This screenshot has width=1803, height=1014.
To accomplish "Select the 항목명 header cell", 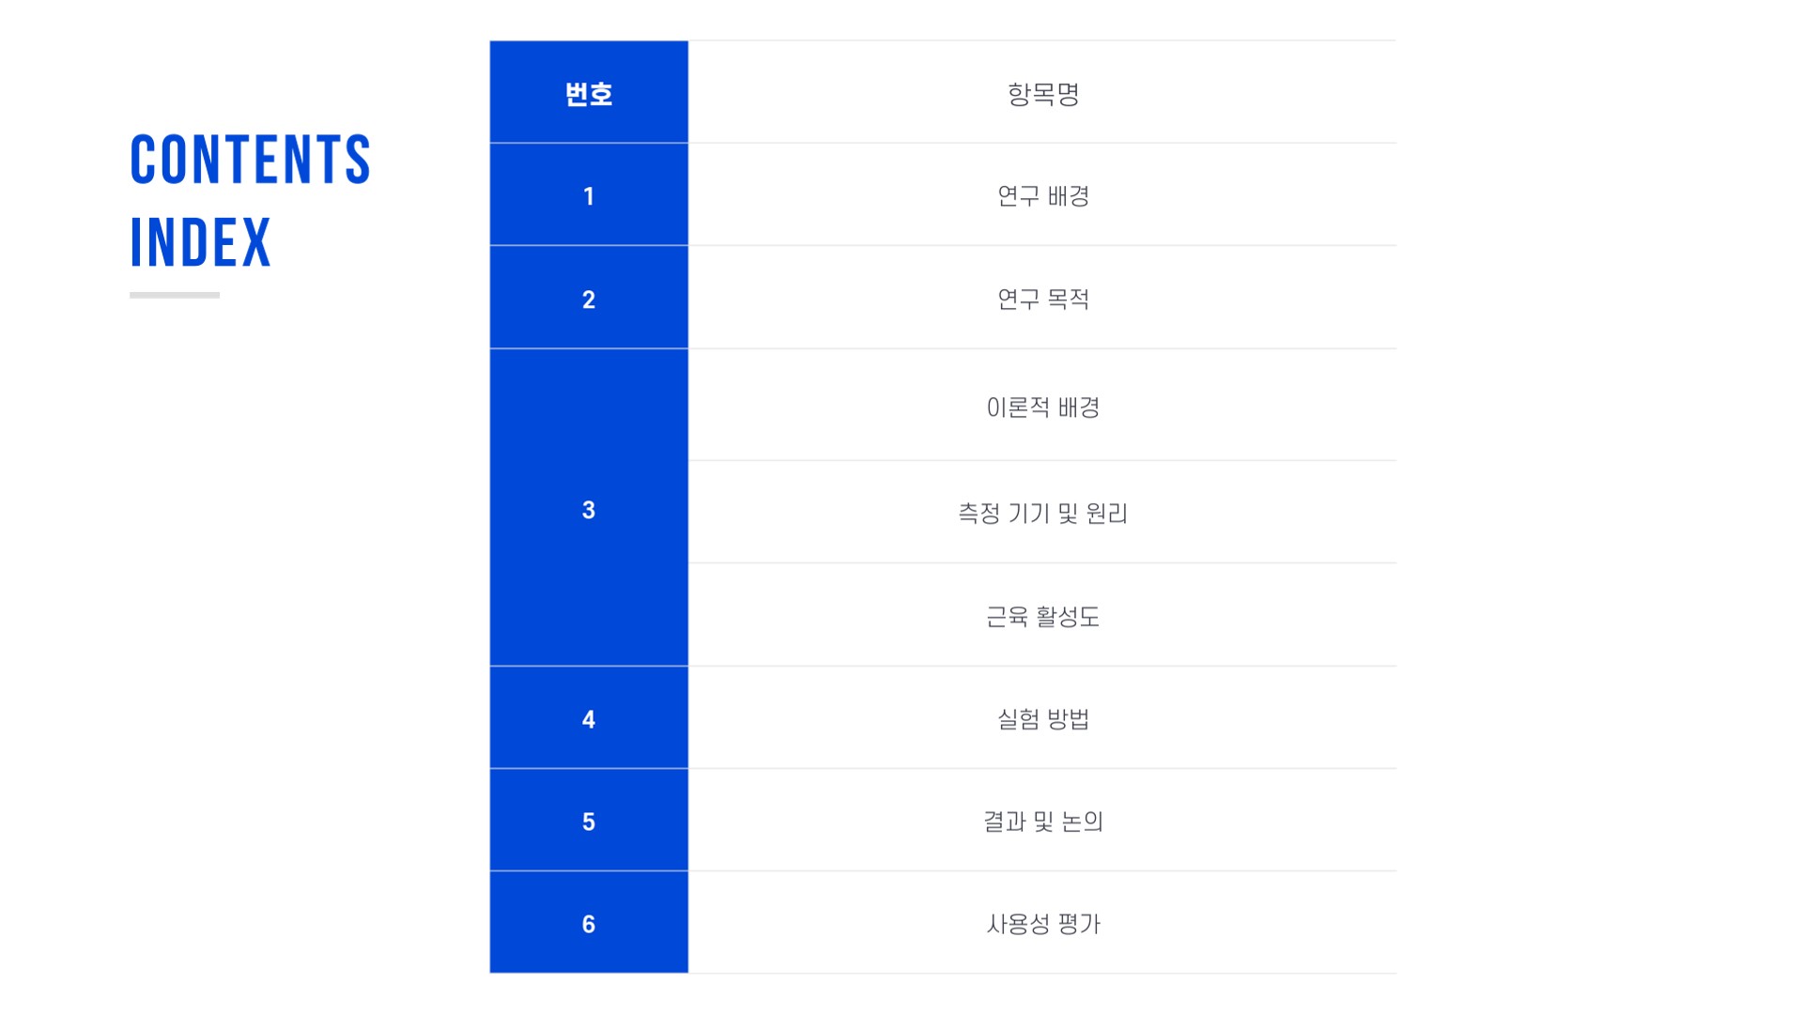I will (1042, 93).
